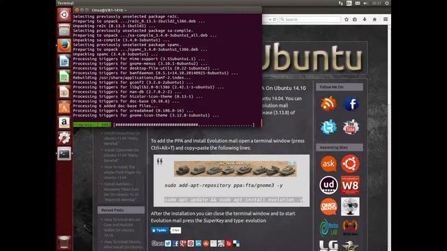447x251 pixels.
Task: Open LibreOffice Calc from the dock
Action: (64, 76)
